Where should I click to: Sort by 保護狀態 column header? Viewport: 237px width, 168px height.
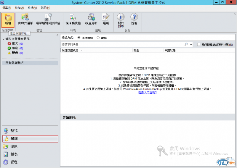click(x=199, y=50)
